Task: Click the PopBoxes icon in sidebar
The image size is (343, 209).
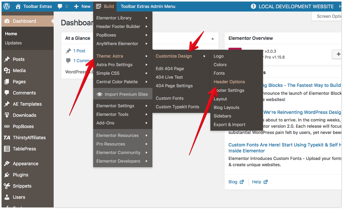Action: click(7, 126)
